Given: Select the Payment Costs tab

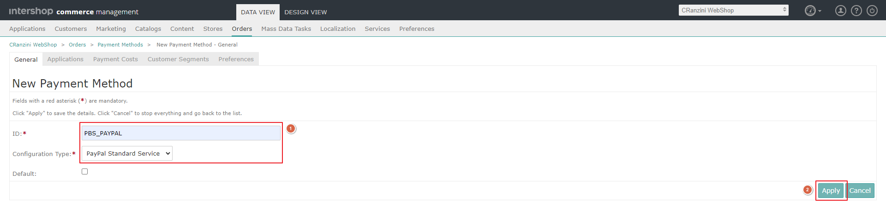Looking at the screenshot, I should 115,59.
